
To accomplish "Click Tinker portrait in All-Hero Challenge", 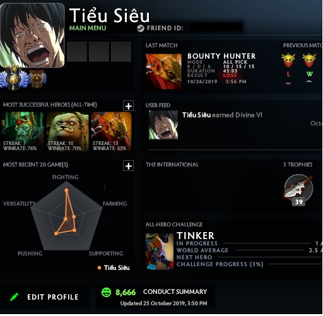I will pyautogui.click(x=160, y=252).
